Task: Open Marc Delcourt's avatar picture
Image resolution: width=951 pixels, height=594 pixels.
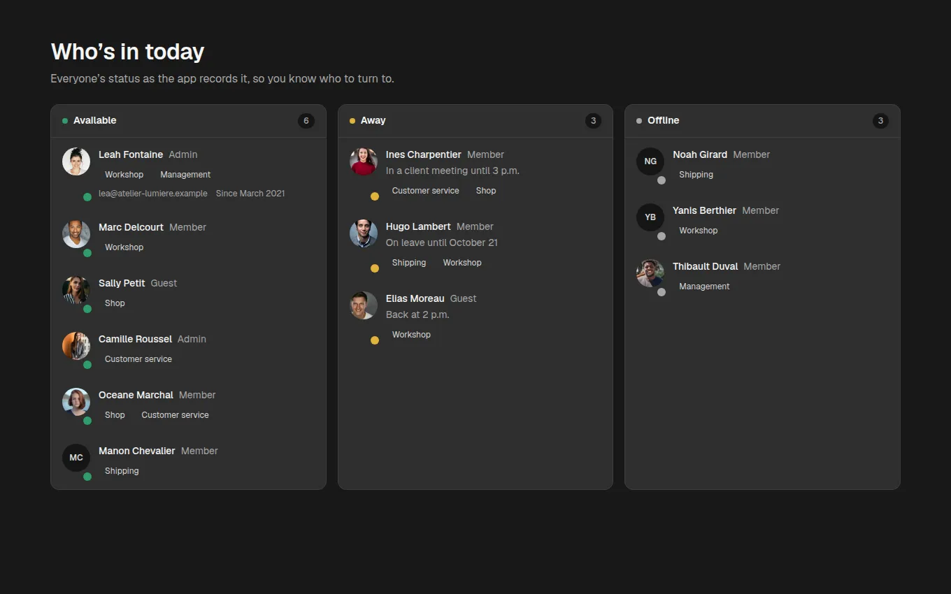Action: coord(76,234)
